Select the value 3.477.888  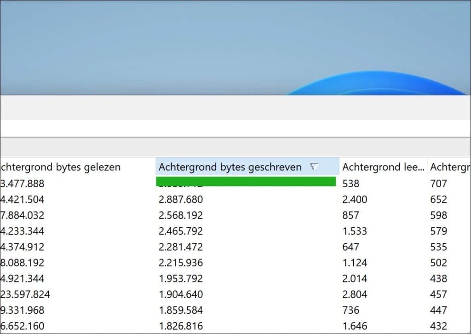(22, 184)
